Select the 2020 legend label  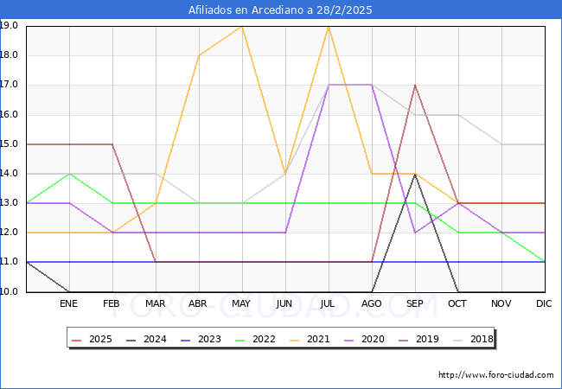point(373,339)
